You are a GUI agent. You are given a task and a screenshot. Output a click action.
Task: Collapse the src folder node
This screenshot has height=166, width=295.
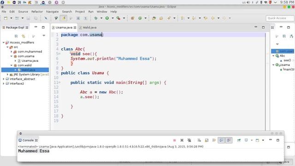(x=7, y=47)
